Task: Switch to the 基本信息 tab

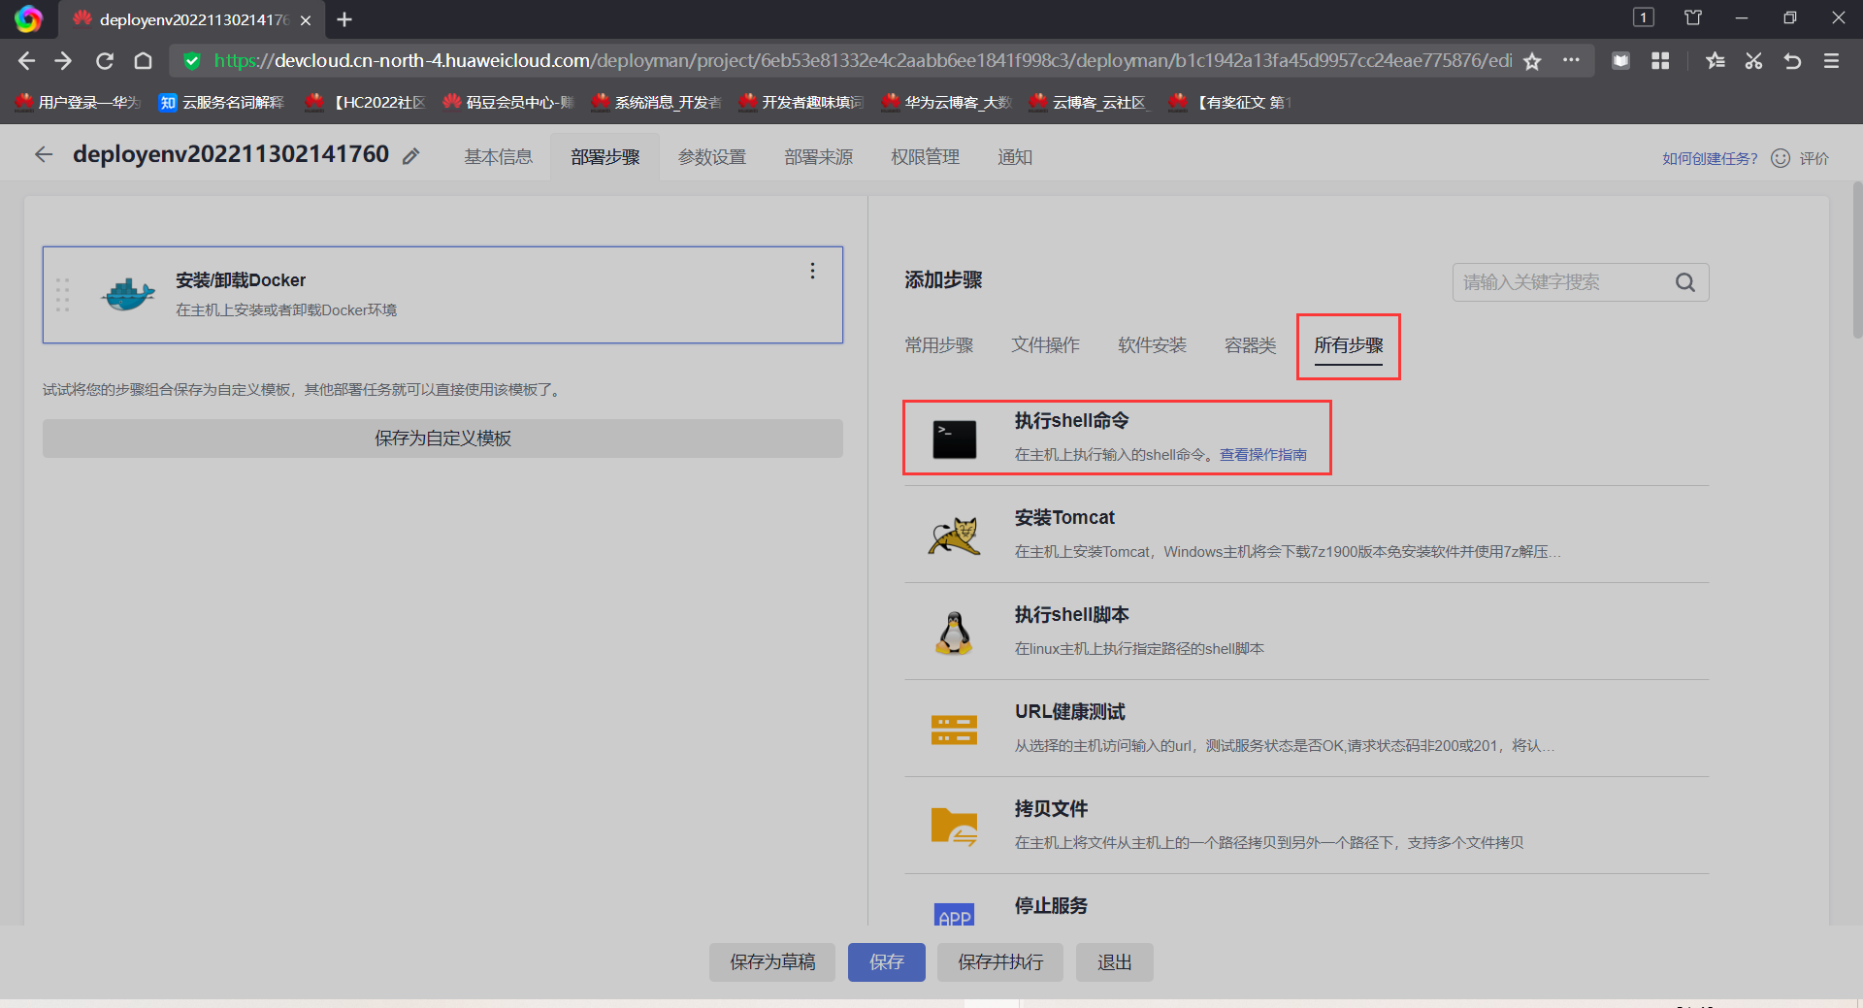Action: (498, 157)
